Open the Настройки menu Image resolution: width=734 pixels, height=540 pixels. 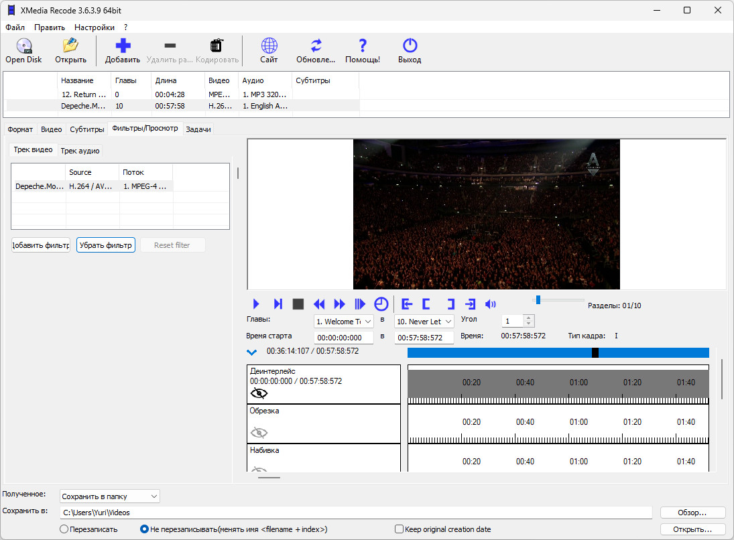coord(95,27)
